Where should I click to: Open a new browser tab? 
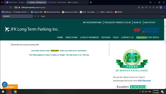(x=91, y=2)
